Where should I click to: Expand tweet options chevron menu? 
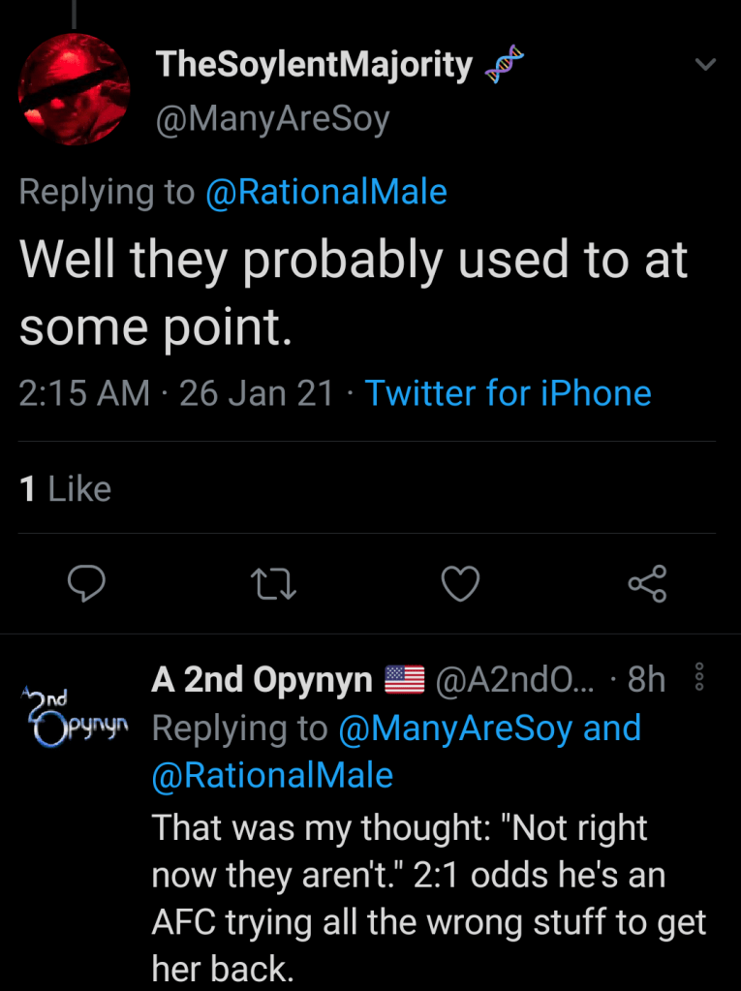pyautogui.click(x=706, y=66)
